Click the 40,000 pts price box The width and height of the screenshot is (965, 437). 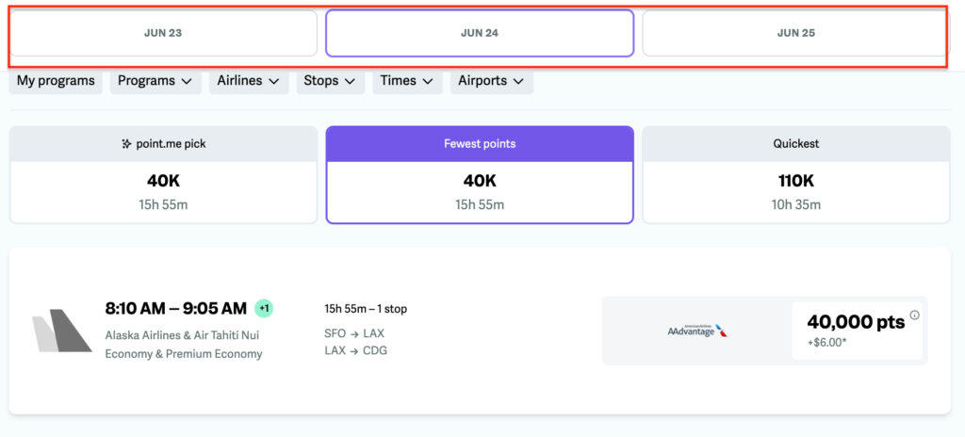[857, 331]
